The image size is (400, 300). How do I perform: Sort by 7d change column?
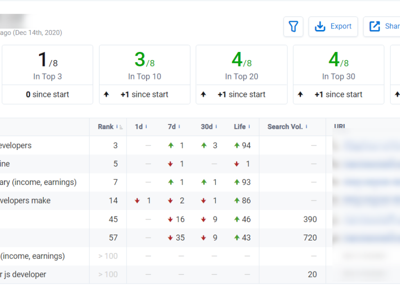coord(174,127)
